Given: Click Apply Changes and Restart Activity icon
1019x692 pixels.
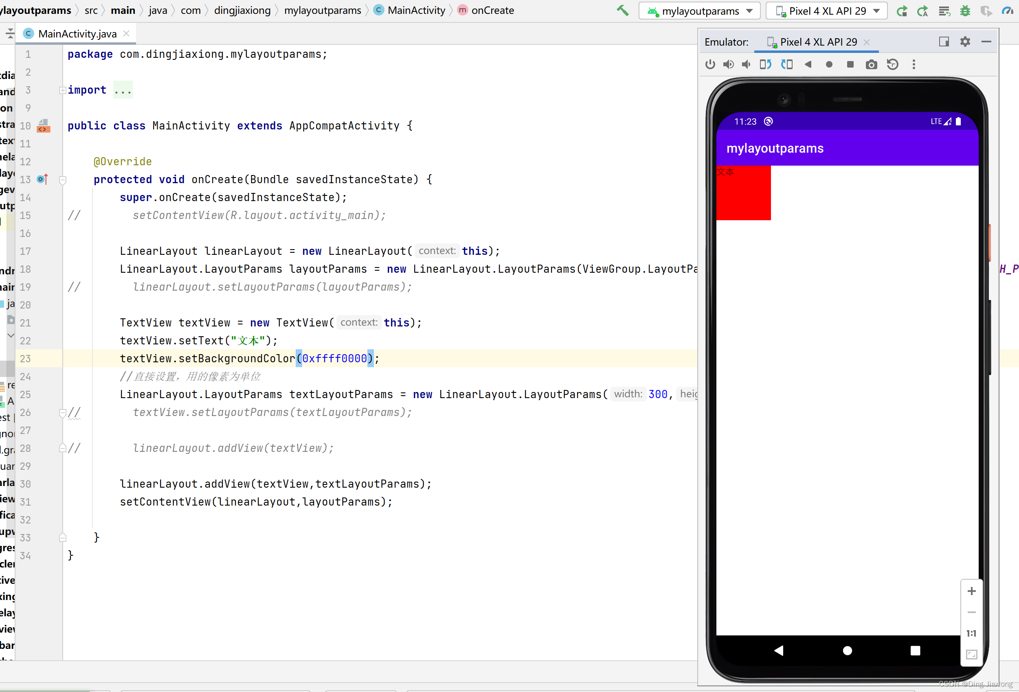Looking at the screenshot, I should click(x=923, y=11).
